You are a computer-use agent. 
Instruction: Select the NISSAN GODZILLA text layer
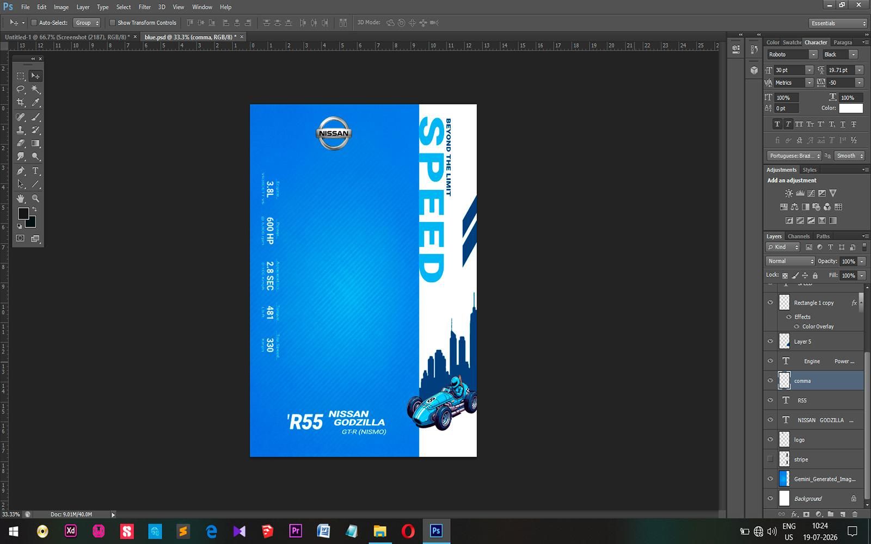click(821, 420)
